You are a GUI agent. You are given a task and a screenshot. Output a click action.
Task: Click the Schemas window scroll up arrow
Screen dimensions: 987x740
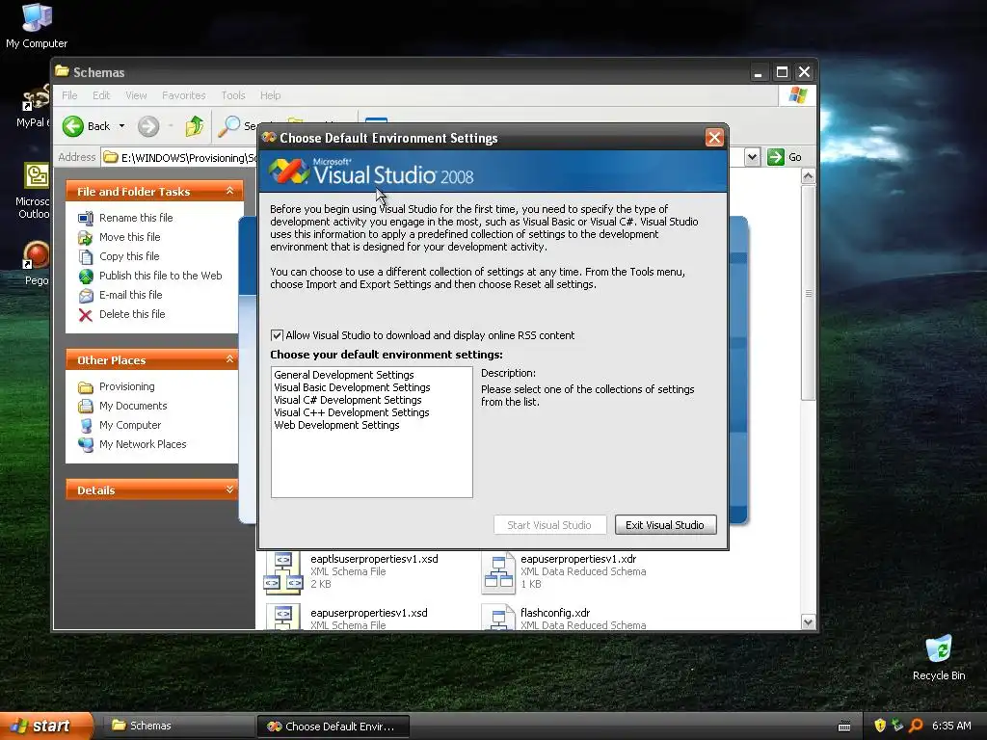809,177
